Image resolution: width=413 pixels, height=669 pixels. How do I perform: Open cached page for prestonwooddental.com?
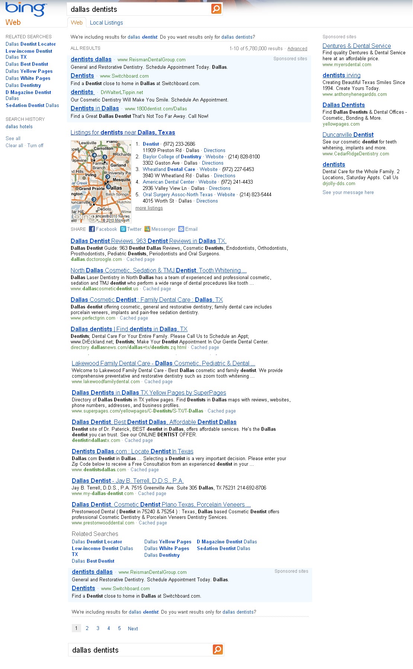pyautogui.click(x=153, y=523)
